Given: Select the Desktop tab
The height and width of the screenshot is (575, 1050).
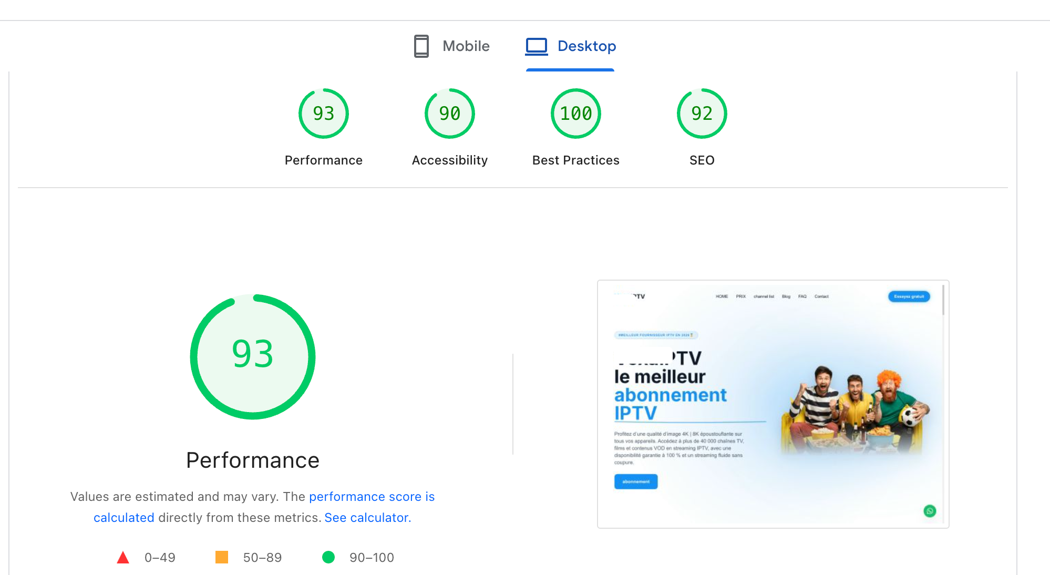Looking at the screenshot, I should (x=587, y=46).
